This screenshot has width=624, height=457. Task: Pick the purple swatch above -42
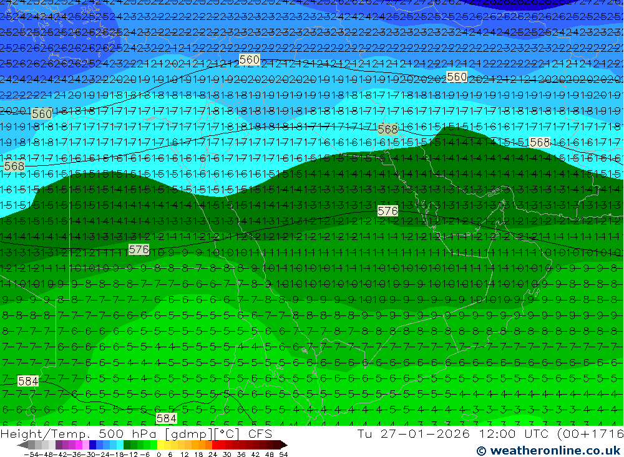[59, 445]
